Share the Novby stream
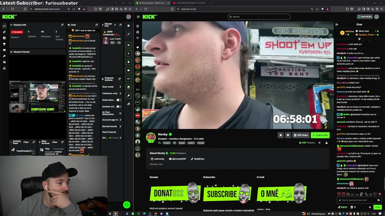Viewport: 385px width, 216px height. 319,143
